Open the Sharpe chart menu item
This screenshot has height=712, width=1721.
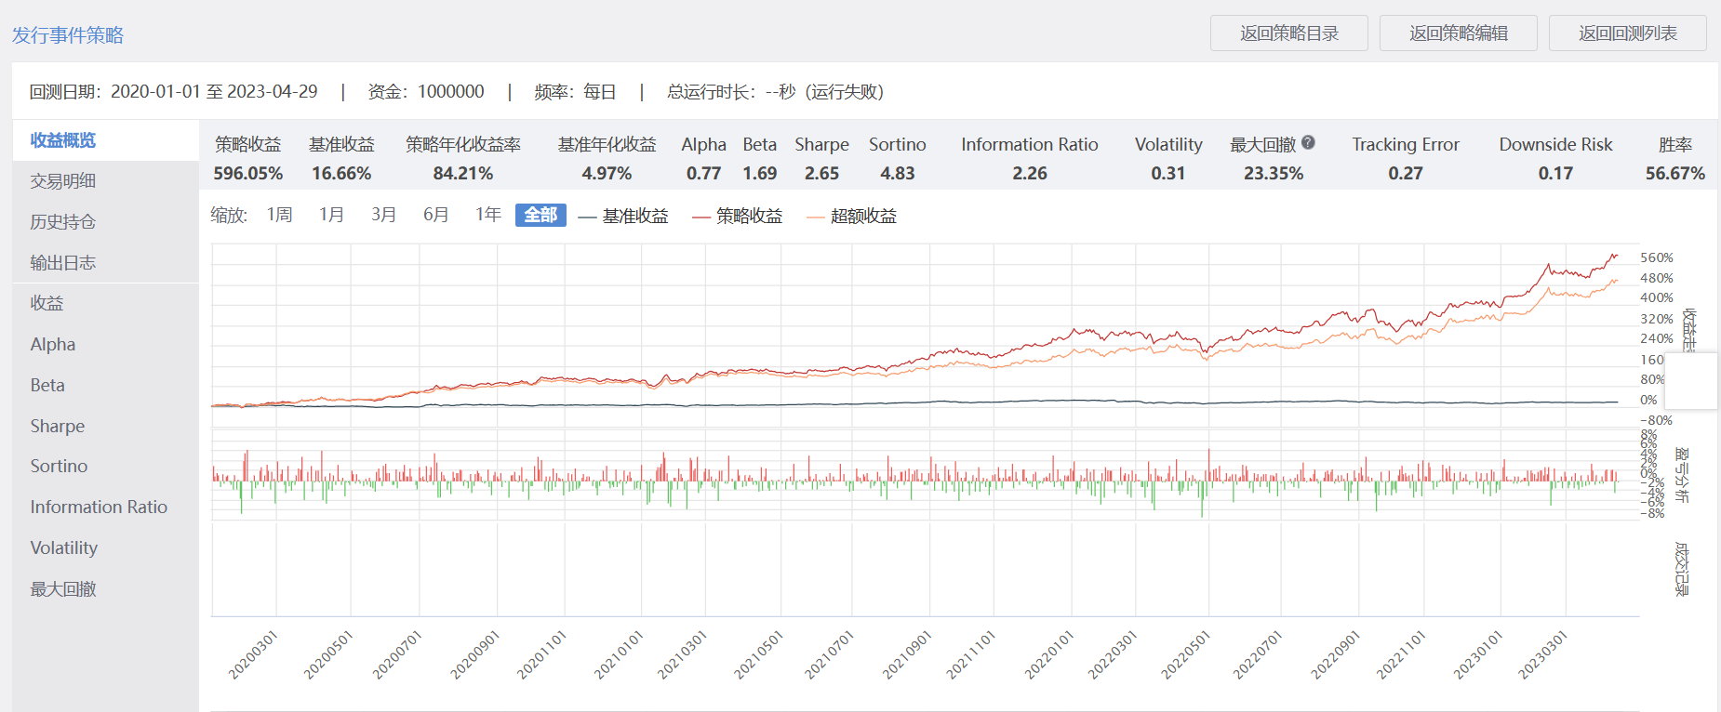tap(58, 426)
